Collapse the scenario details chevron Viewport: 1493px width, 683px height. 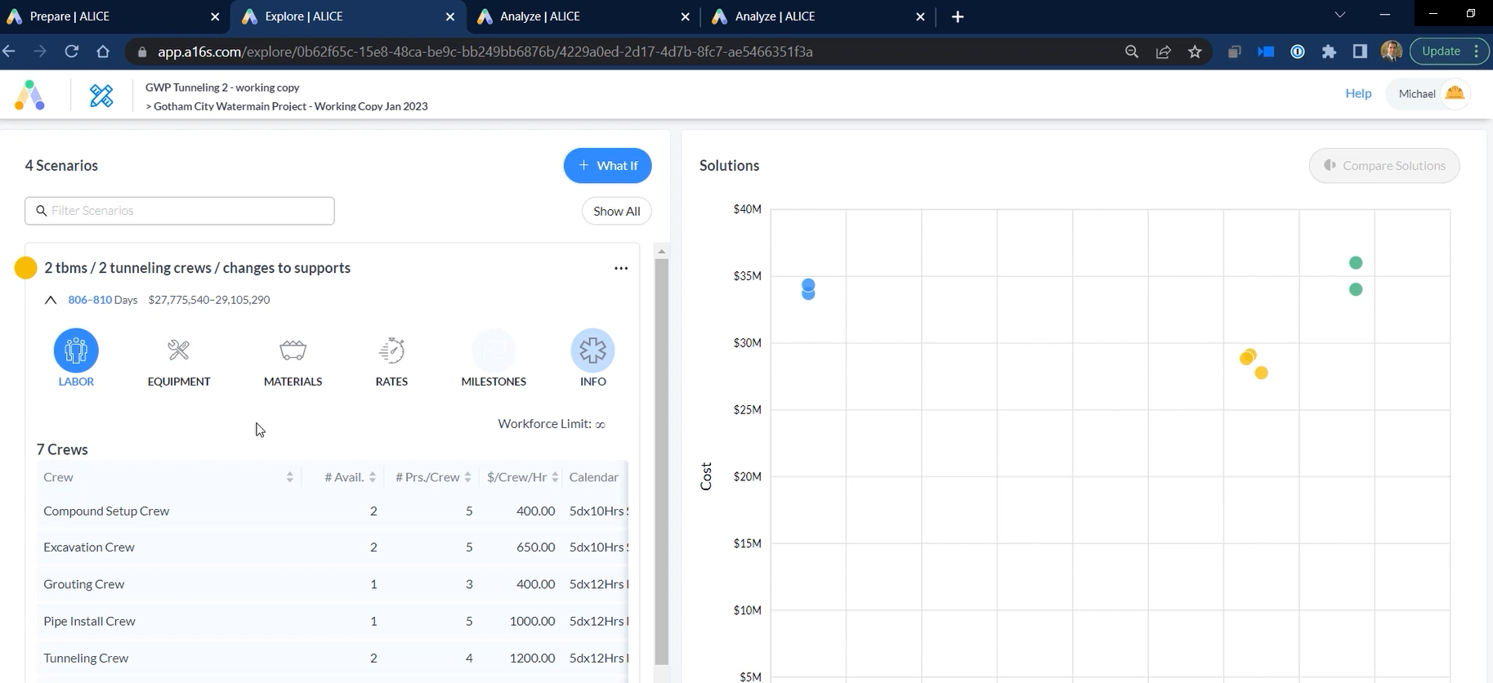coord(50,300)
